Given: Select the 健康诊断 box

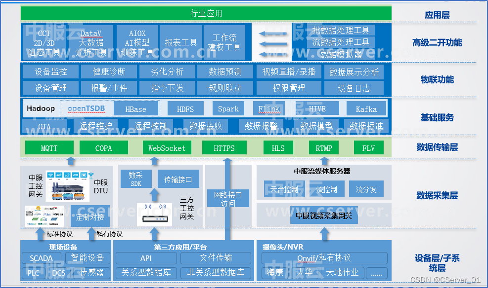Looking at the screenshot, I should click(x=109, y=72).
